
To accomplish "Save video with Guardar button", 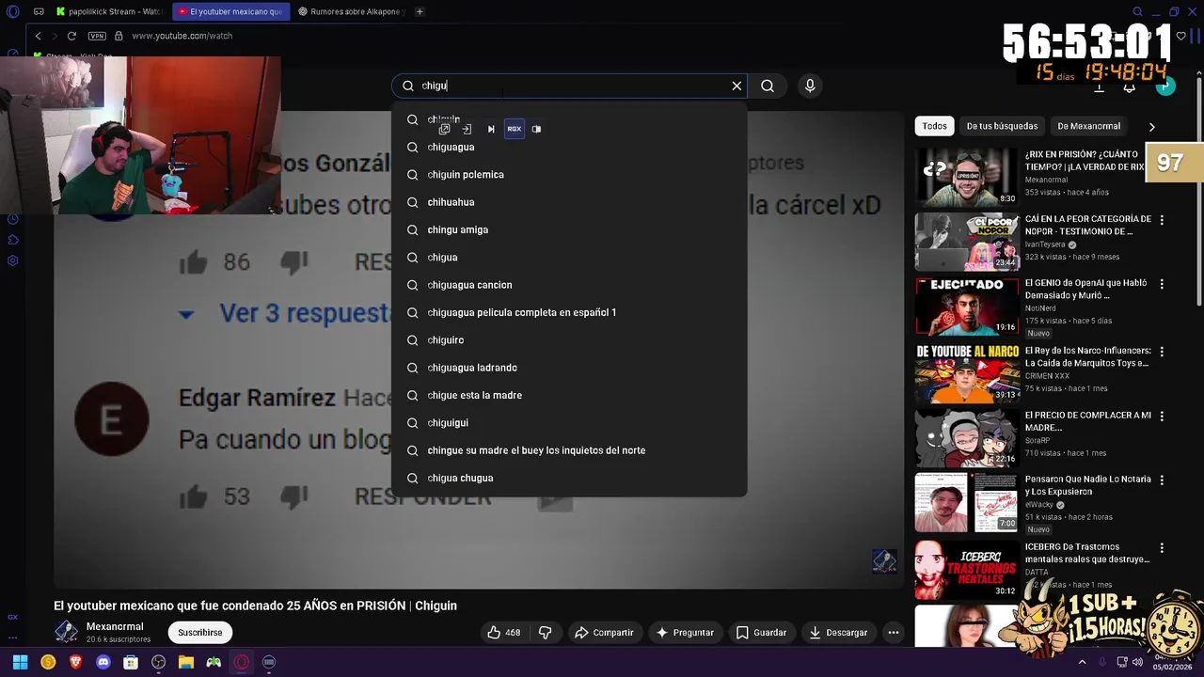I will click(x=761, y=633).
